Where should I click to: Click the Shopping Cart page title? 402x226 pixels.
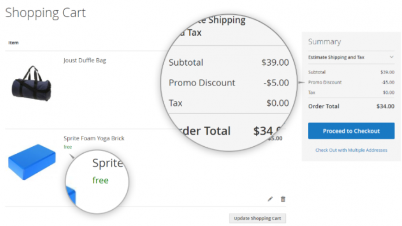pyautogui.click(x=45, y=13)
